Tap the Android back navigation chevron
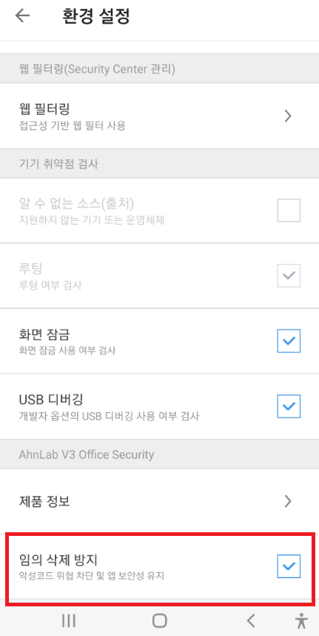The height and width of the screenshot is (636, 319). point(251,620)
